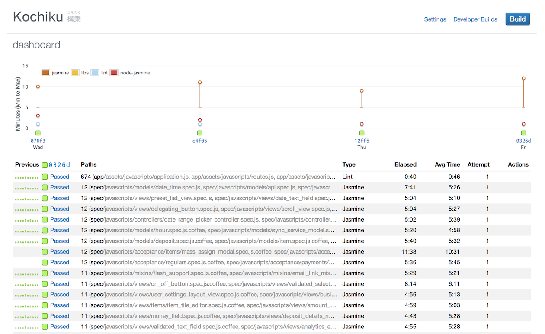
Task: Open the Settings link
Action: [x=435, y=19]
